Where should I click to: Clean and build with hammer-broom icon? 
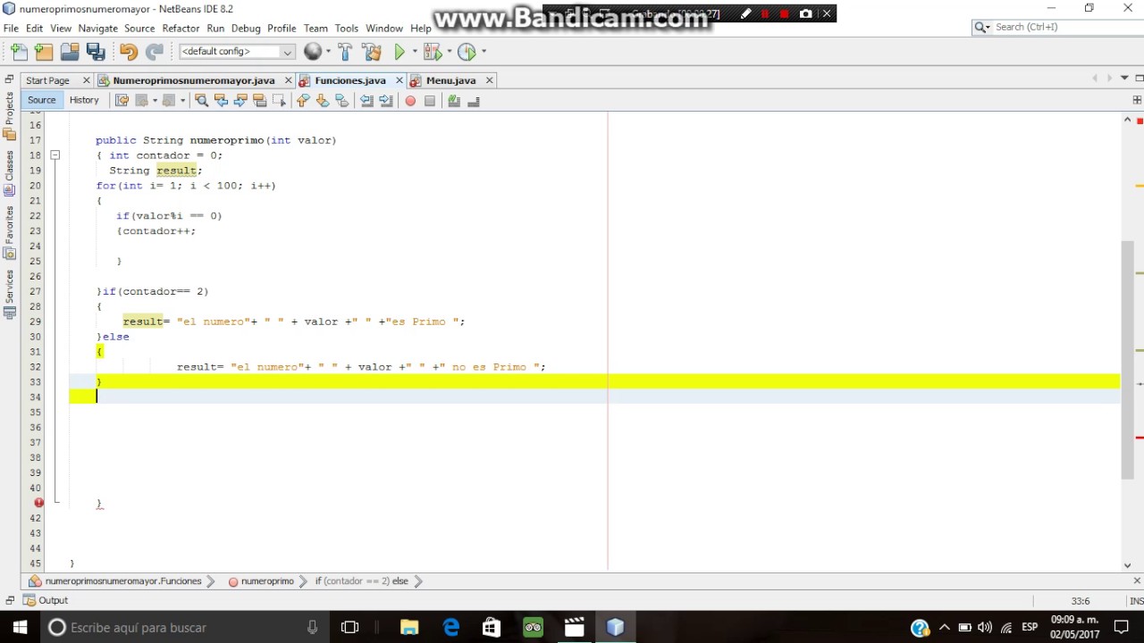372,52
